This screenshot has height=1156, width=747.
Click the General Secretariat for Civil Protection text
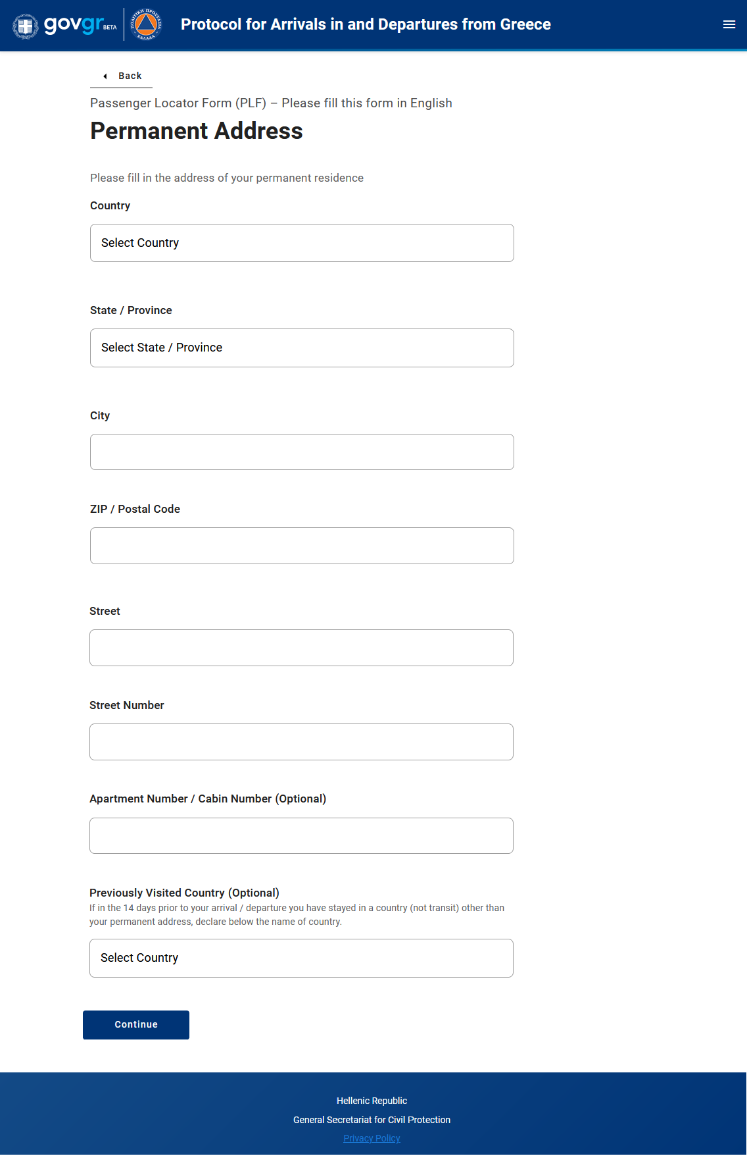pos(372,1120)
